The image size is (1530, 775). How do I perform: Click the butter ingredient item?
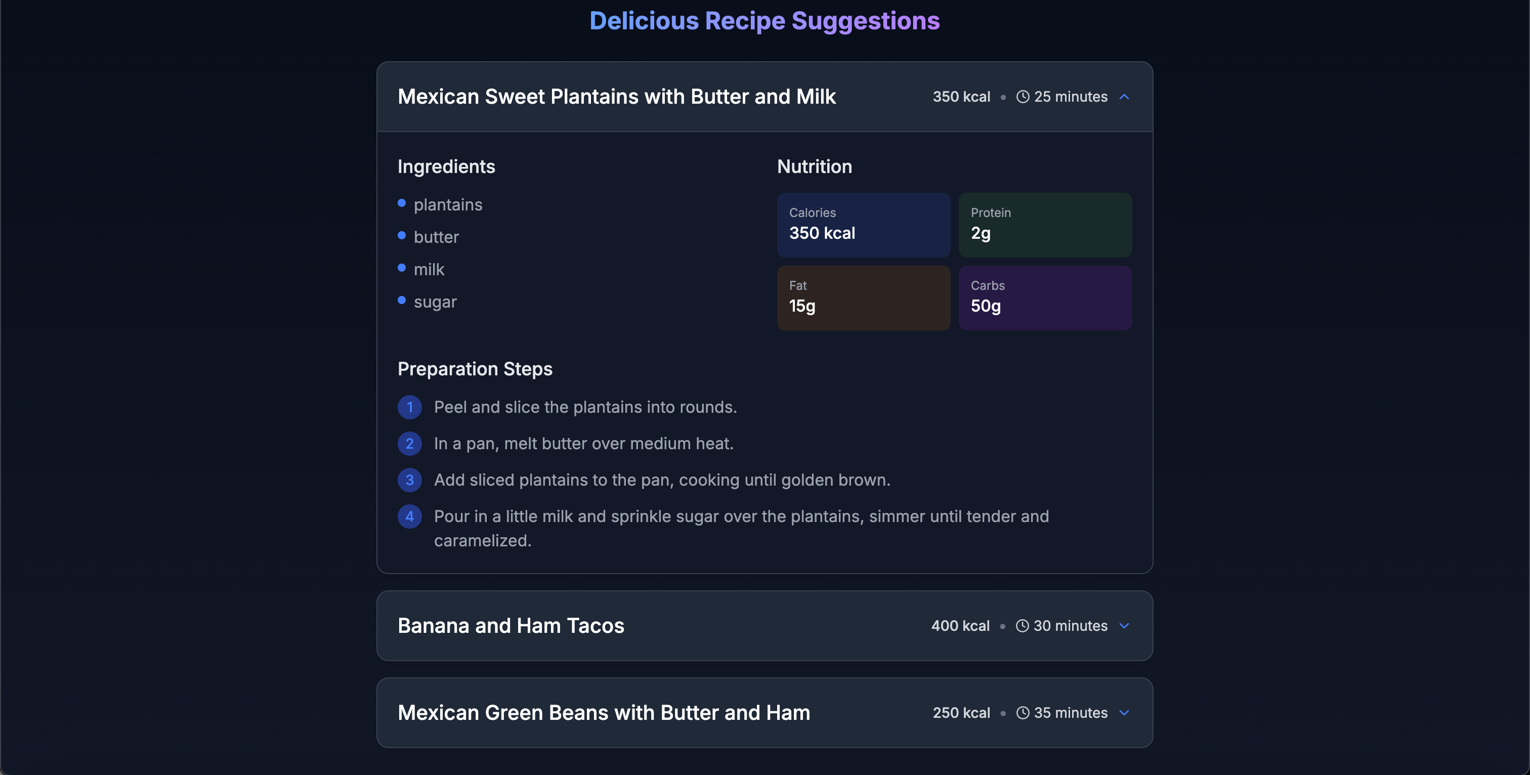[x=436, y=237]
